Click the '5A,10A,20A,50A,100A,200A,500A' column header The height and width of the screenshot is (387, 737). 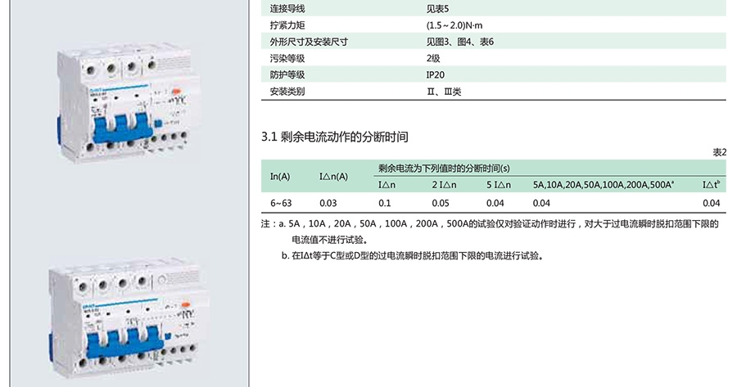coord(603,185)
